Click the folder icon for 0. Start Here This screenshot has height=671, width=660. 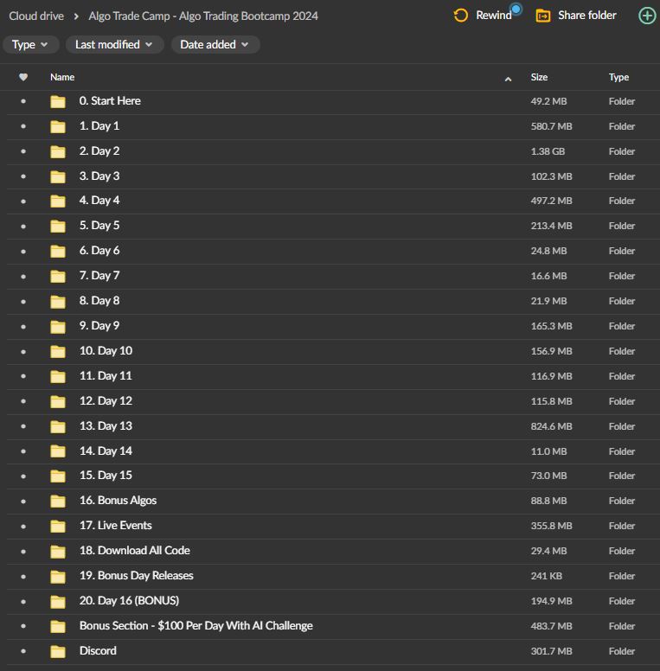(58, 101)
